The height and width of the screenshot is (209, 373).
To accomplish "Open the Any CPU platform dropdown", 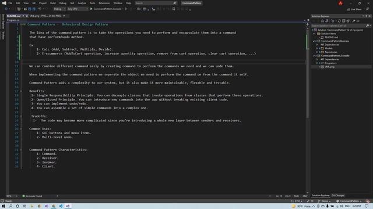I will [78, 9].
